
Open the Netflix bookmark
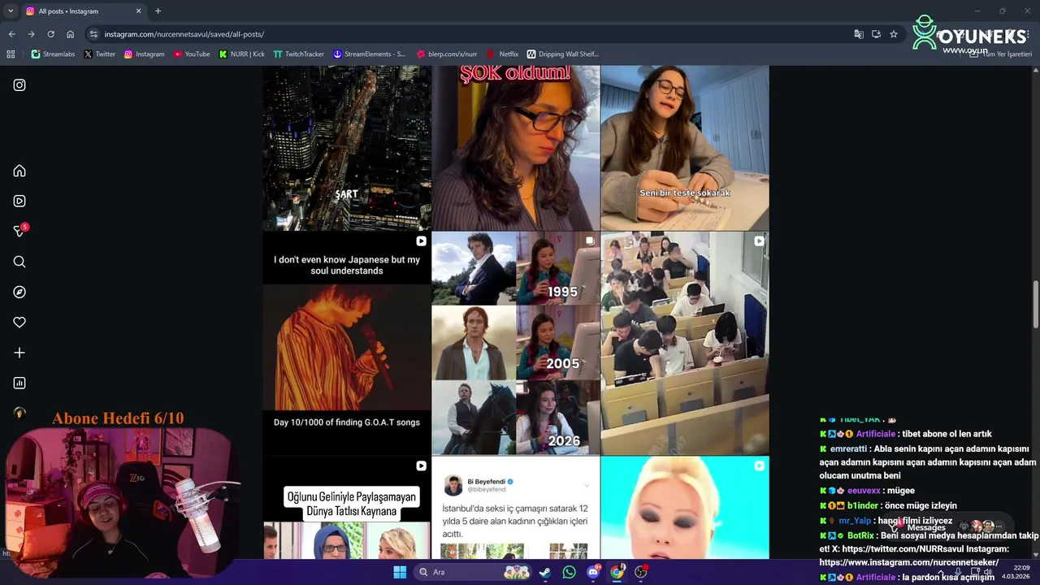click(x=502, y=54)
